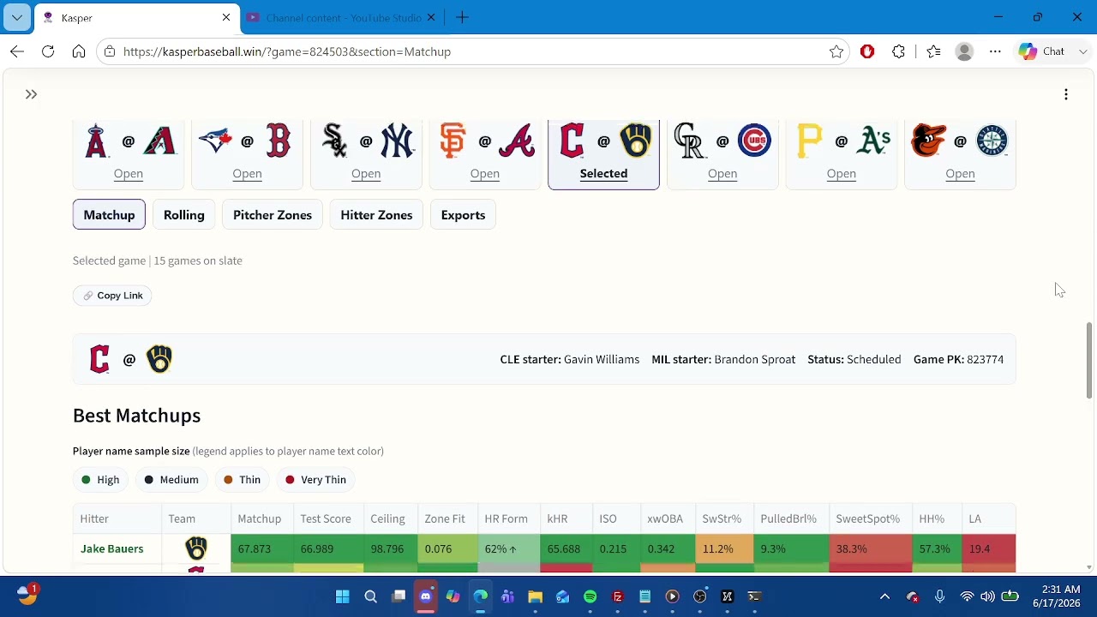This screenshot has height=617, width=1097.
Task: Click the High sample size legend chip
Action: click(x=100, y=480)
